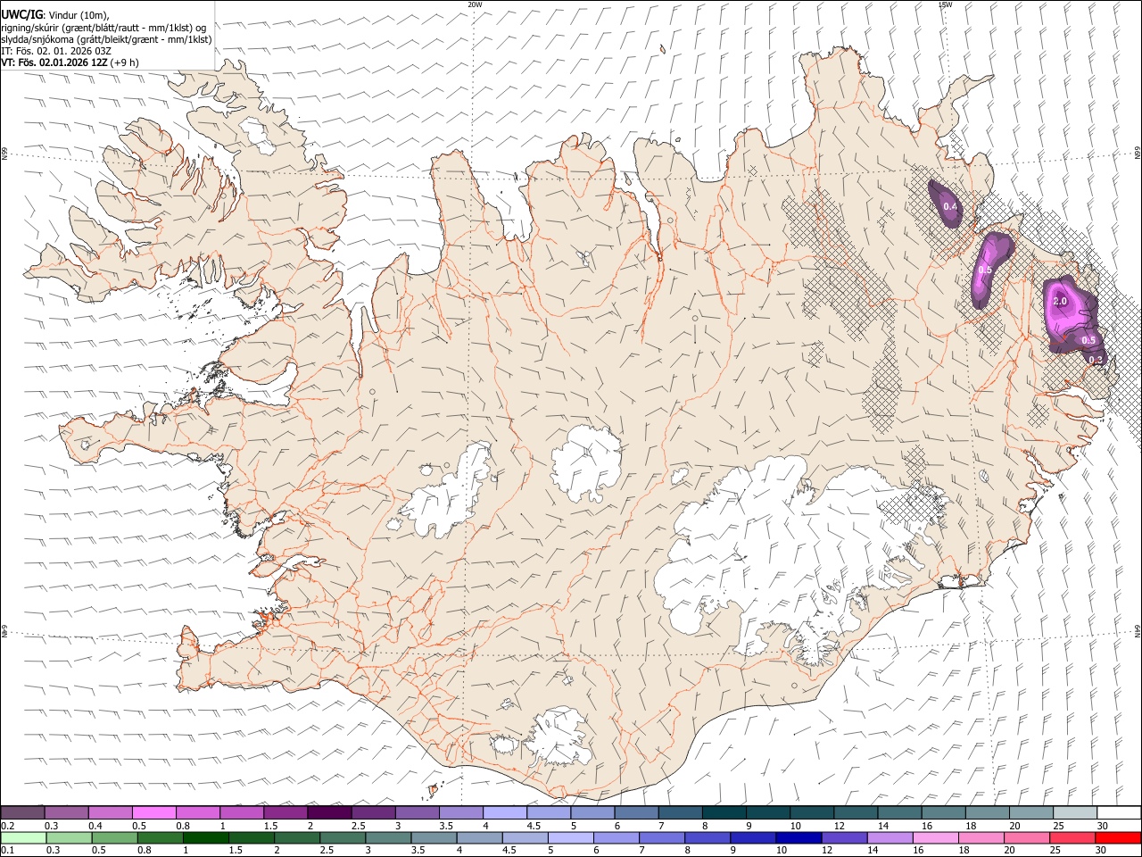
Task: Click the 18 label under the snow legend
Action: pos(971,826)
